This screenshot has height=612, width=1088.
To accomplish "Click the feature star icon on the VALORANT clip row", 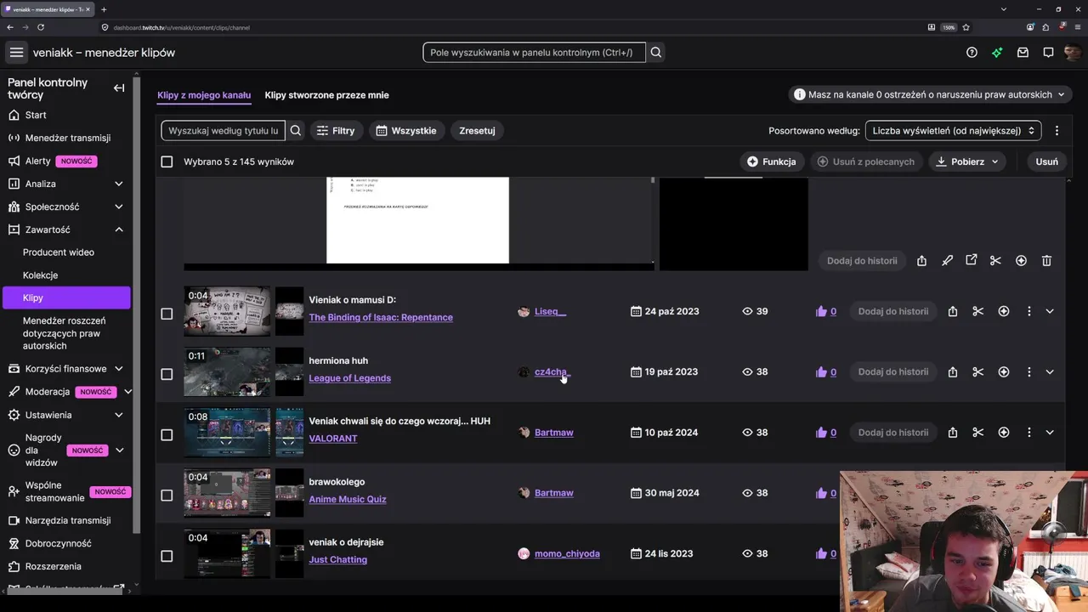I will tap(1004, 433).
